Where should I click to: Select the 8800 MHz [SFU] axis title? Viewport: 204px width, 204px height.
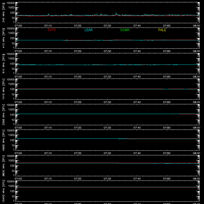3,165
